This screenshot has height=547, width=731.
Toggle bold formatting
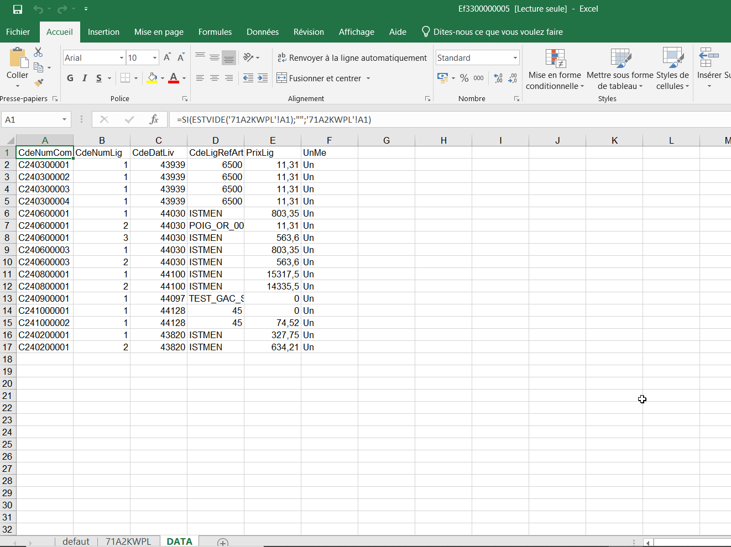pos(70,78)
